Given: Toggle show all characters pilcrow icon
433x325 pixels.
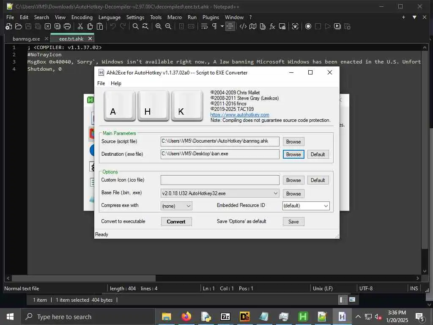Looking at the screenshot, I should [214, 27].
